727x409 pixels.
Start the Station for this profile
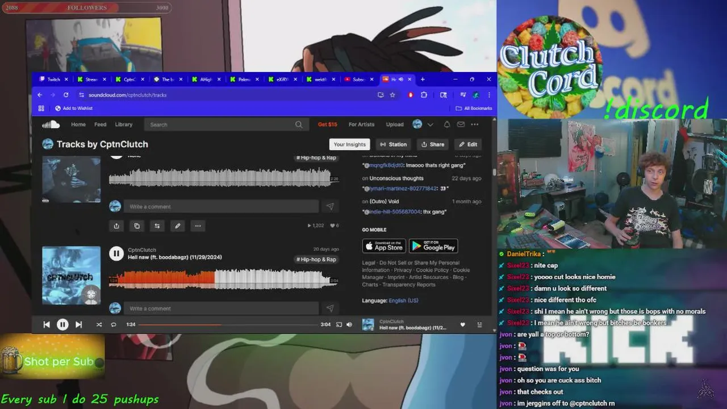(x=394, y=144)
